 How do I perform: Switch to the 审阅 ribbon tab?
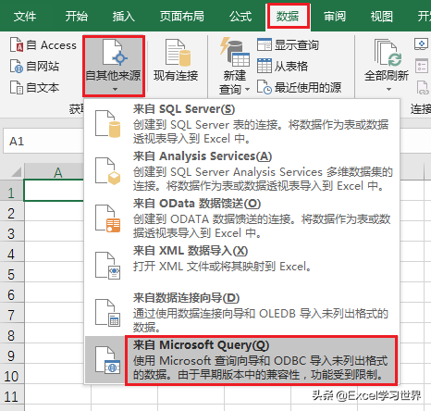click(x=335, y=17)
